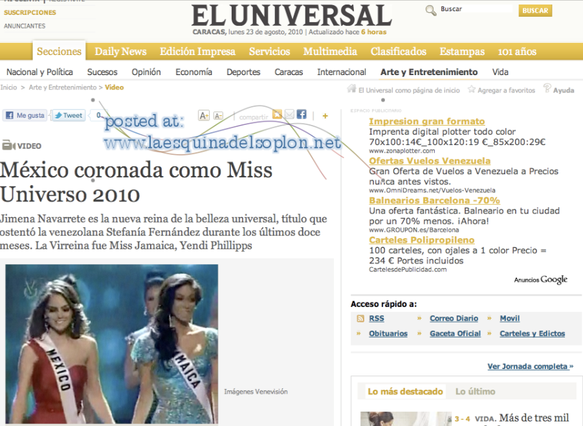Click the magnifying glass search icon
Image resolution: width=583 pixels, height=426 pixels.
[431, 10]
